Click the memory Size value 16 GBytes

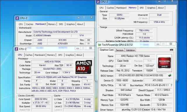pyautogui.click(x=120, y=18)
